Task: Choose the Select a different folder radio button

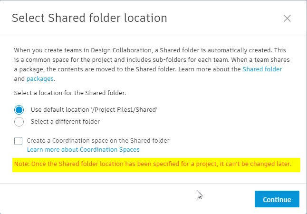Action: tap(19, 122)
